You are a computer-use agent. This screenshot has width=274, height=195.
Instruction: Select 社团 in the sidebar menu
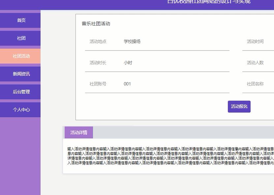pyautogui.click(x=21, y=38)
